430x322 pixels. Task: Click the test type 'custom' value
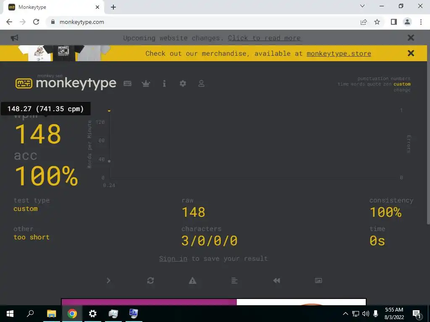(x=26, y=209)
